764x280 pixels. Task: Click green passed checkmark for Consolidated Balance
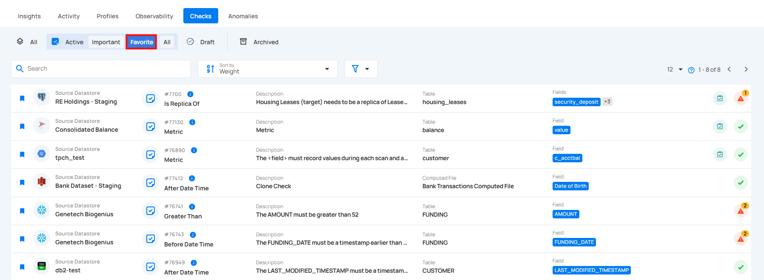click(741, 127)
